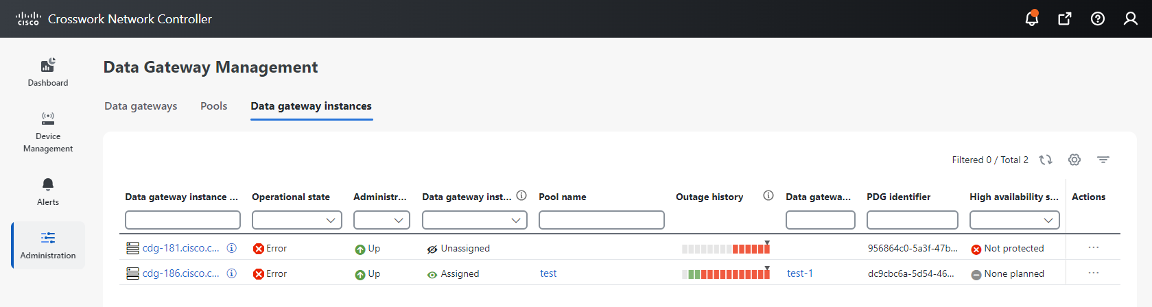Click PDG value dc9cbc6a-5d54-46...
The image size is (1152, 307).
pos(911,273)
